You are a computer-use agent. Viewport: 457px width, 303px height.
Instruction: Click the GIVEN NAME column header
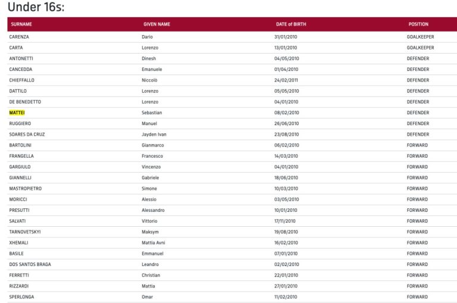pos(156,24)
